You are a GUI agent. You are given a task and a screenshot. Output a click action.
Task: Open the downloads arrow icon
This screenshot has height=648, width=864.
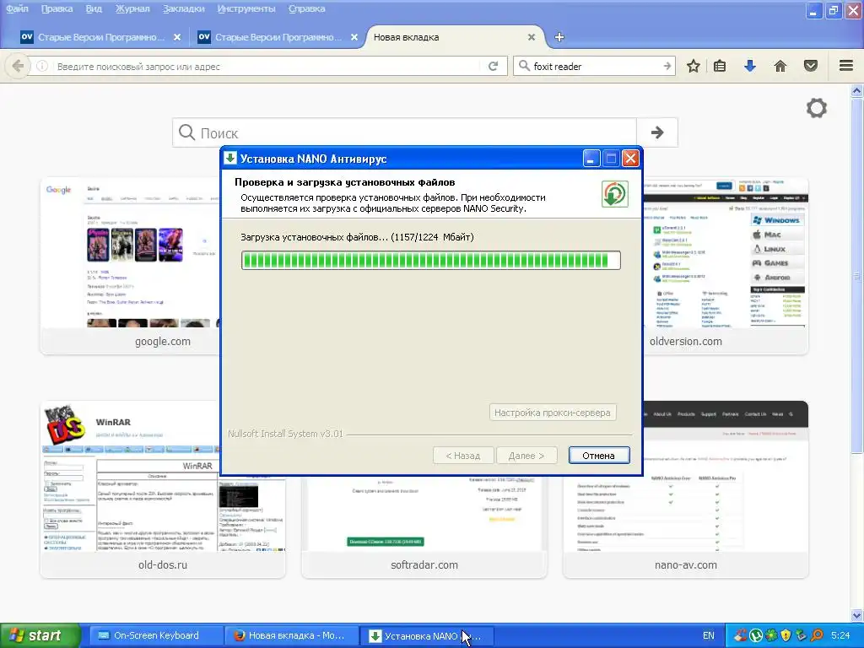click(x=750, y=66)
